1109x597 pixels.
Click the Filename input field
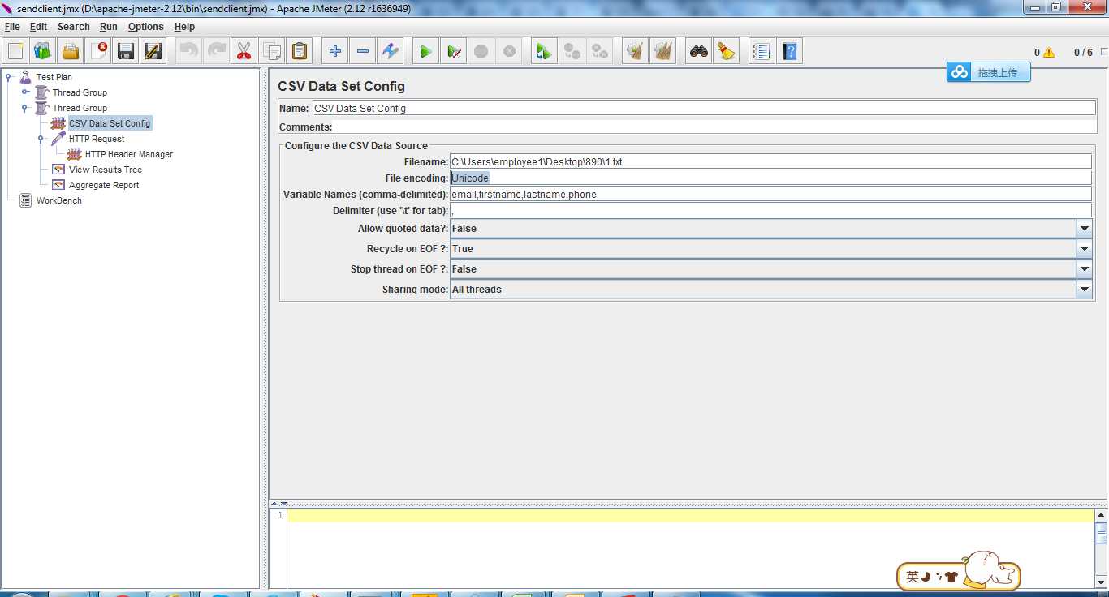pos(771,162)
